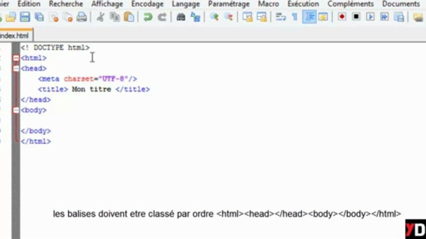This screenshot has width=426, height=239.
Task: Click the DOCTYPE html declaration line
Action: [x=55, y=48]
